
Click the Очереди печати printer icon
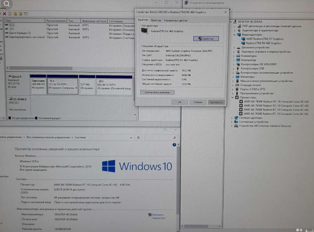(237, 85)
